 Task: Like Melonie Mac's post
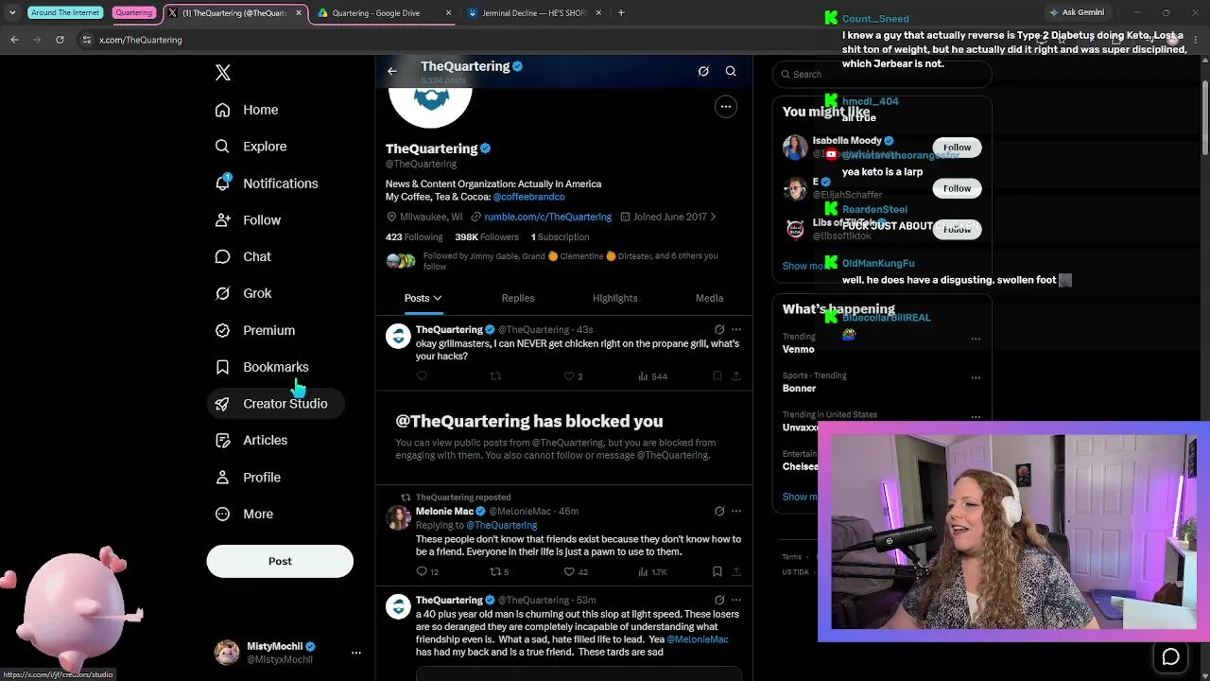coord(576,572)
